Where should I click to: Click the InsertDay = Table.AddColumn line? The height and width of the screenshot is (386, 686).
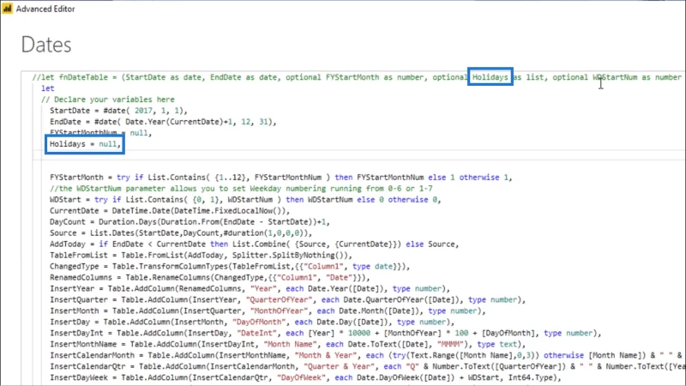tap(252, 323)
